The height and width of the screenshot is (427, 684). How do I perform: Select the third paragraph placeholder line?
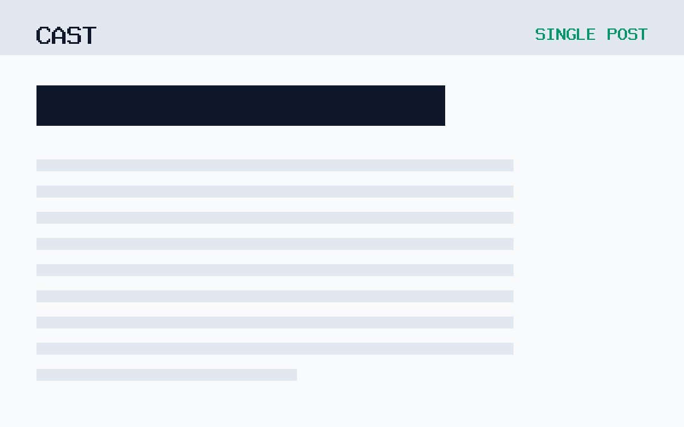tap(275, 217)
